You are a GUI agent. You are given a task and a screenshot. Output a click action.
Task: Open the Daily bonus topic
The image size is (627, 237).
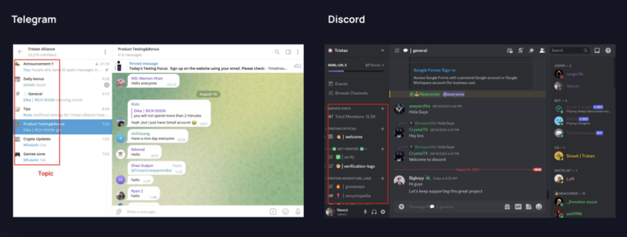coord(63,82)
